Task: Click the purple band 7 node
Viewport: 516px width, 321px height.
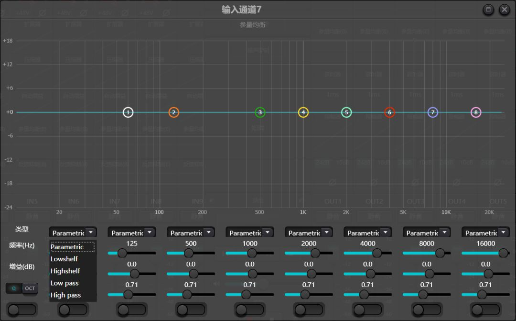Action: (432, 112)
